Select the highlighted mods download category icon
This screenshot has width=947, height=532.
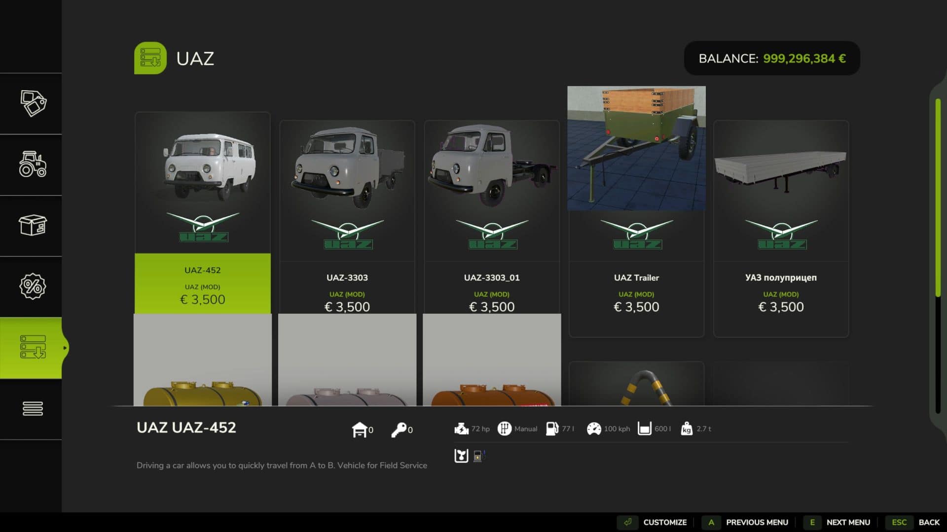(33, 347)
